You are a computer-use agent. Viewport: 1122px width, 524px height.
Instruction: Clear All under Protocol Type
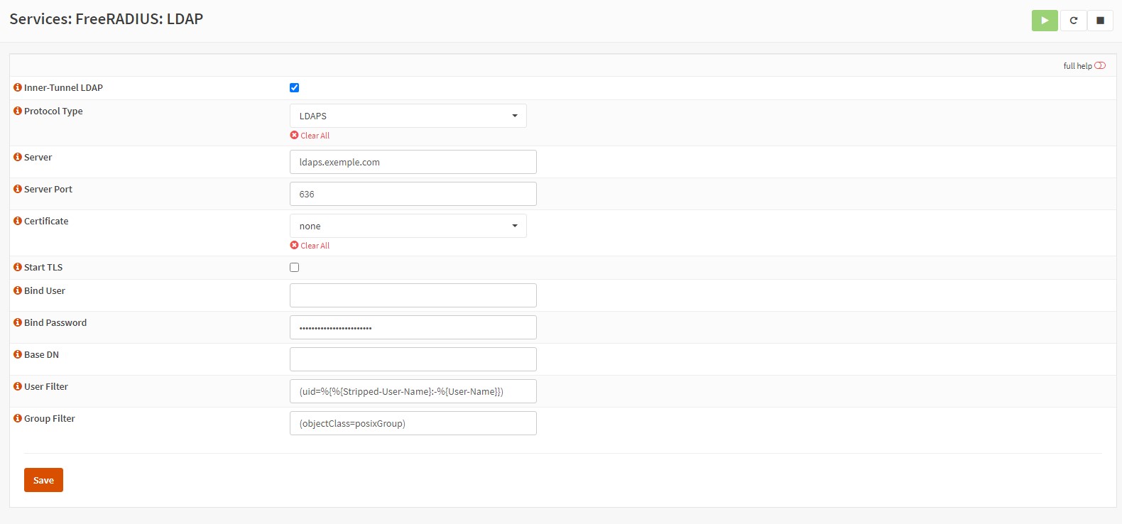tap(310, 136)
